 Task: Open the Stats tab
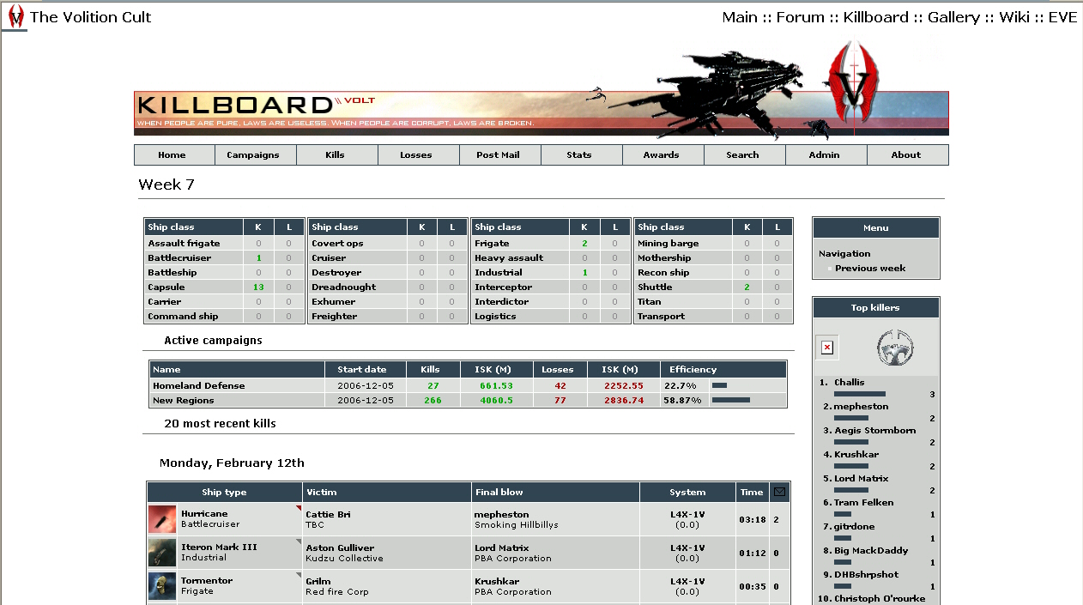click(582, 155)
